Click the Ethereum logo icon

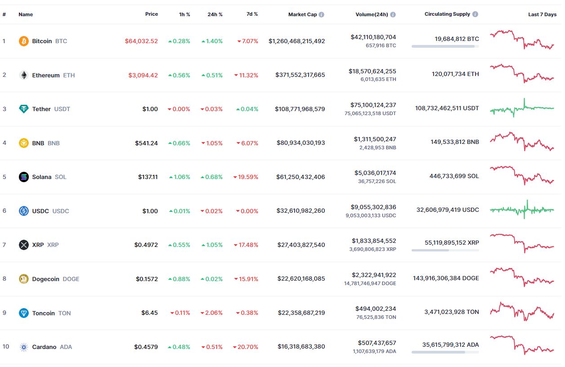23,75
